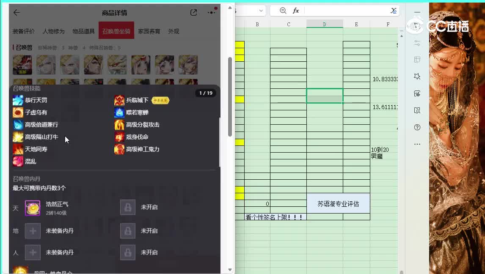The image size is (485, 274).
Task: Click the cell containing 10.83333
Action: 384,79
